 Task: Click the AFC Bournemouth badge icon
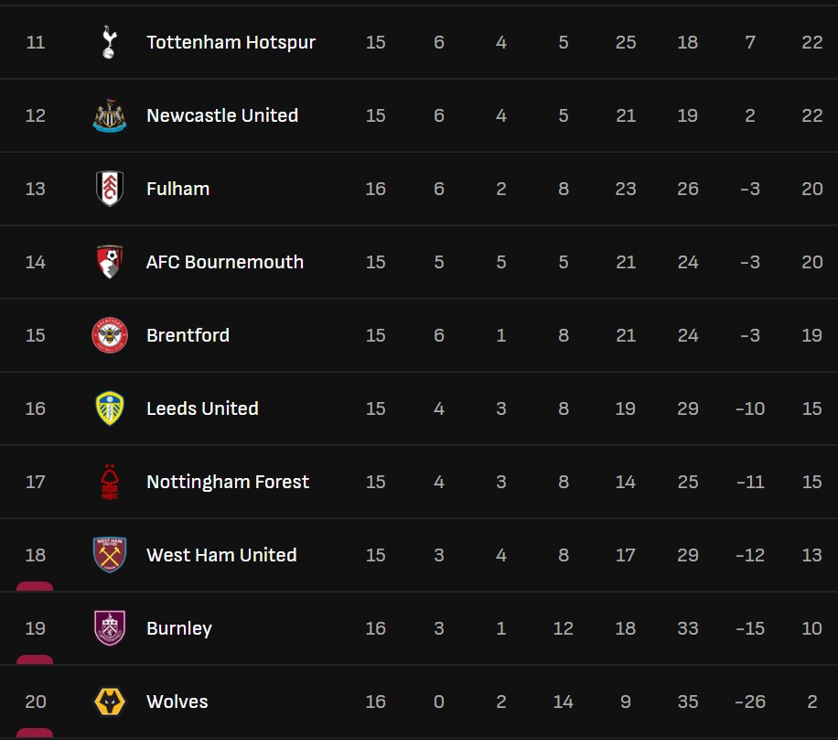[110, 262]
